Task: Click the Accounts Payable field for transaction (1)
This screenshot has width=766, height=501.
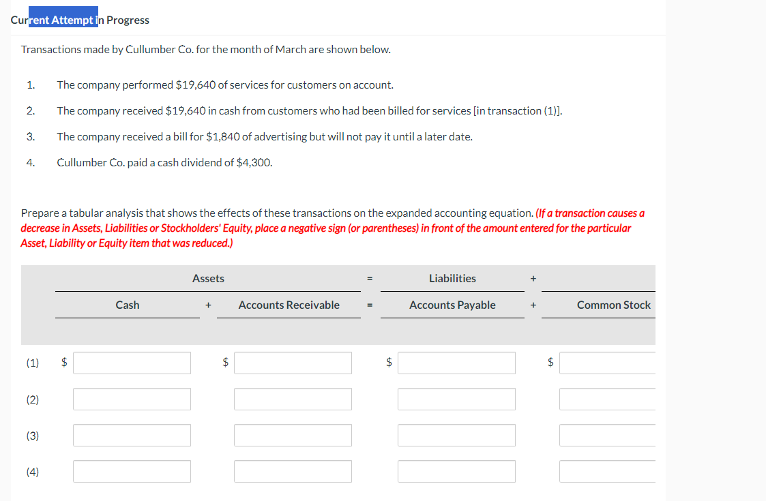Action: pyautogui.click(x=456, y=363)
